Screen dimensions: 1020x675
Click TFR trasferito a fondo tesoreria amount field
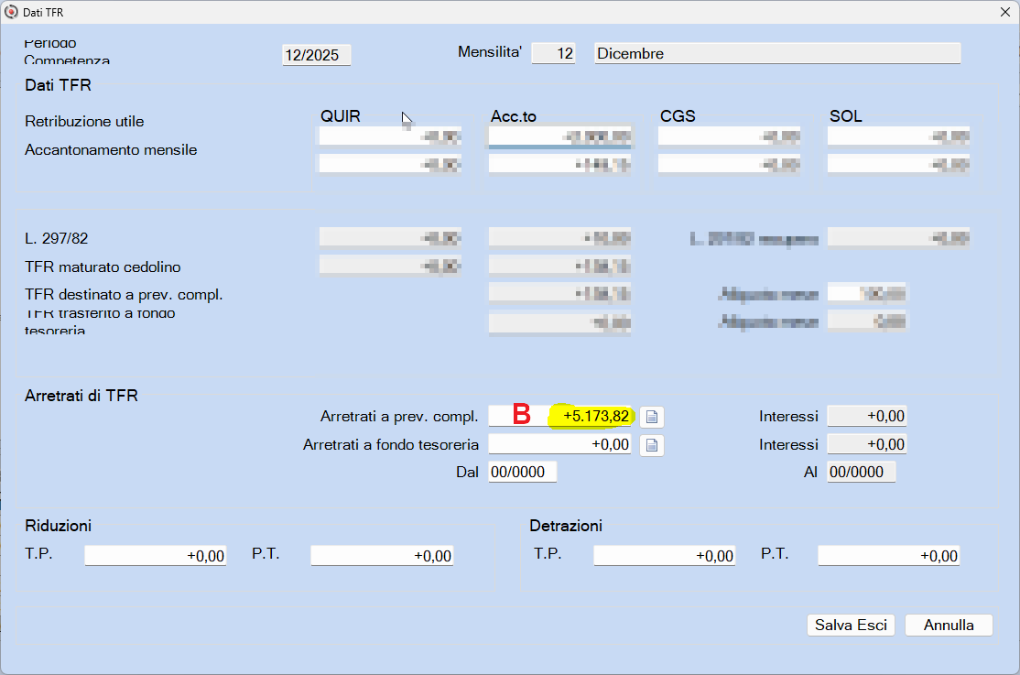pyautogui.click(x=559, y=323)
